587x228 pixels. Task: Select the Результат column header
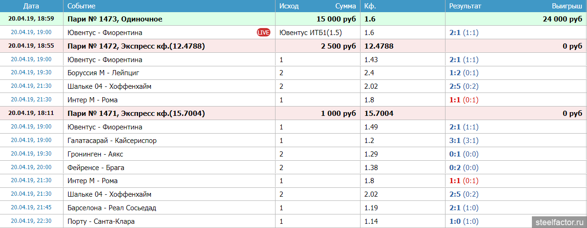[x=465, y=6]
